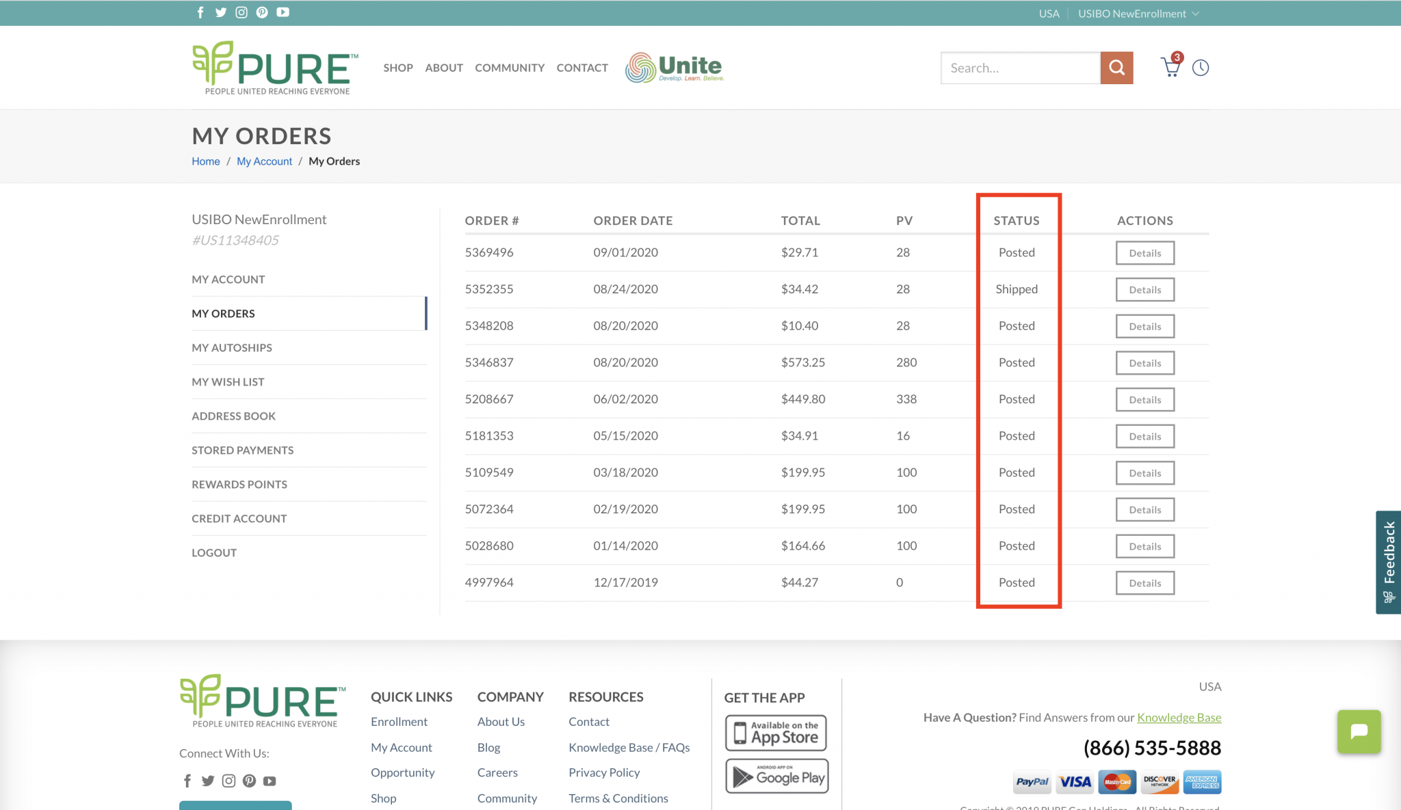Open YouTube icon in top bar
1401x810 pixels.
283,12
